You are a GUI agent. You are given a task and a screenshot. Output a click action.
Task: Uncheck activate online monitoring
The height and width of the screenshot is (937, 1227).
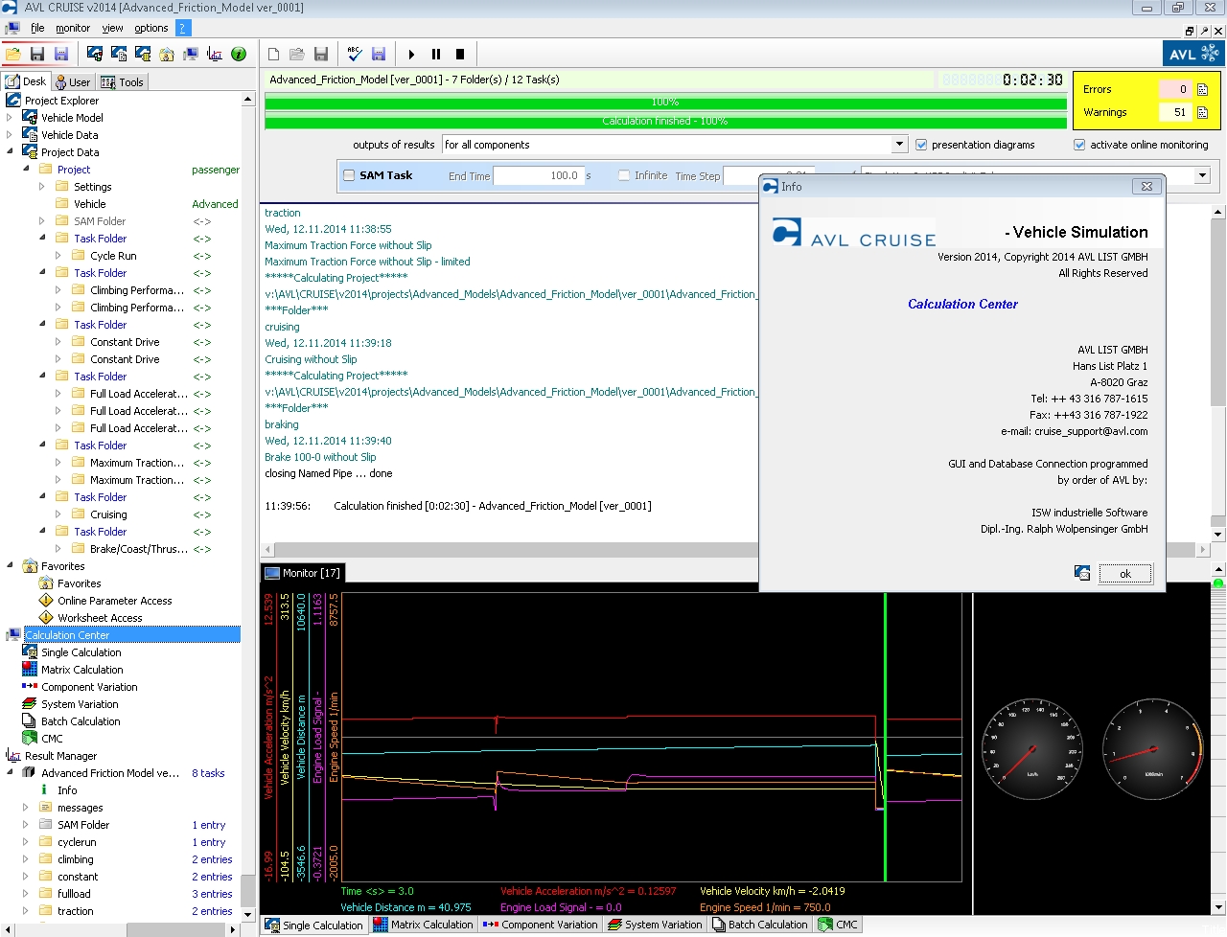pyautogui.click(x=1079, y=145)
